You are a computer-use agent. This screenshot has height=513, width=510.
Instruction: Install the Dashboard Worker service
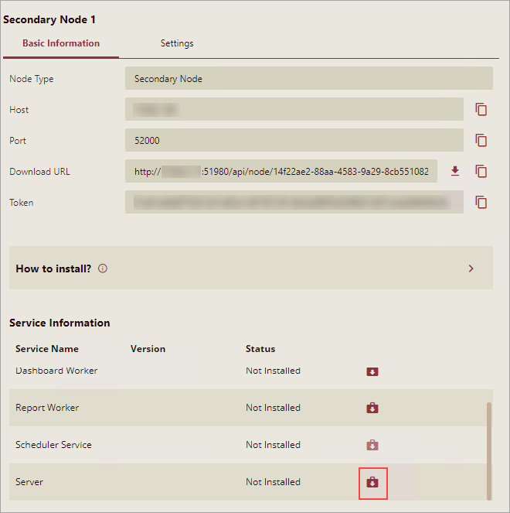pos(372,371)
